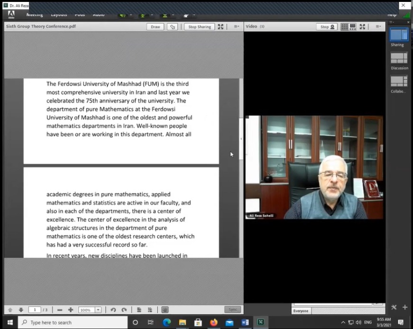The image size is (413, 329).
Task: Maximize the Video pod to full screen
Action: [362, 27]
